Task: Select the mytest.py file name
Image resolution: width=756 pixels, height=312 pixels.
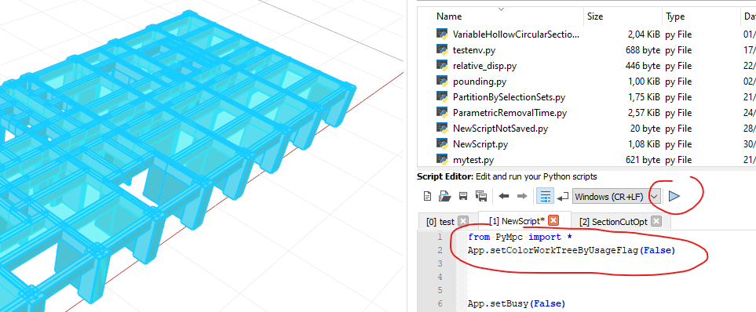Action: (473, 160)
